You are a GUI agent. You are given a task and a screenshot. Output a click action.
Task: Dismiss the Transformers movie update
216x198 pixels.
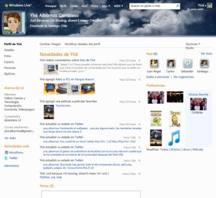pos(139,102)
